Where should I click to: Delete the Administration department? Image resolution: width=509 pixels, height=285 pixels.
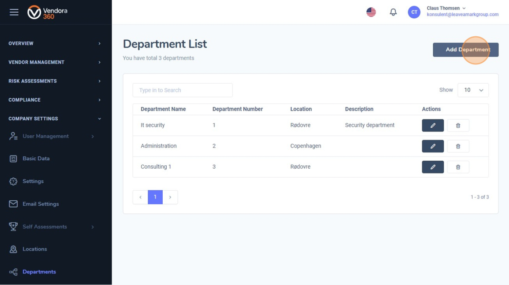coord(458,146)
